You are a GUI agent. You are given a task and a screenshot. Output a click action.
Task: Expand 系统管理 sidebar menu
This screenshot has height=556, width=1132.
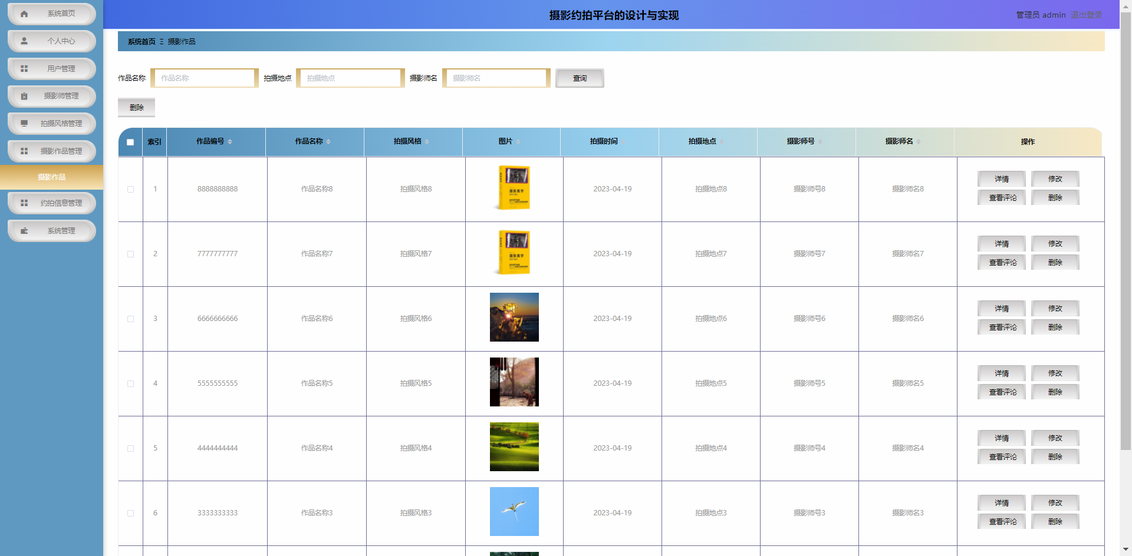click(52, 231)
